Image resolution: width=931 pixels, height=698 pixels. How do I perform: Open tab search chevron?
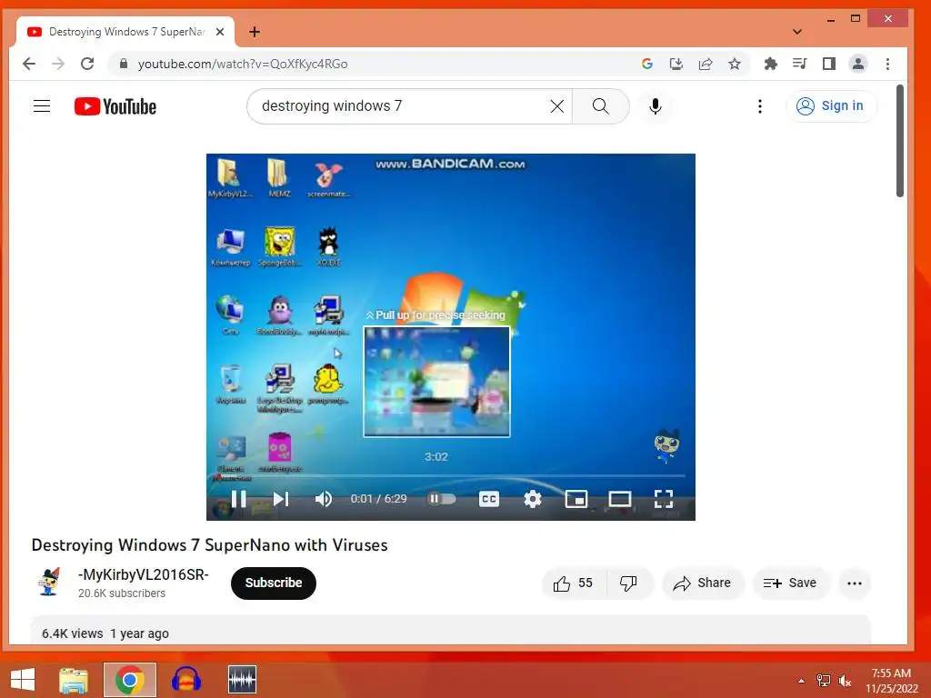(796, 32)
